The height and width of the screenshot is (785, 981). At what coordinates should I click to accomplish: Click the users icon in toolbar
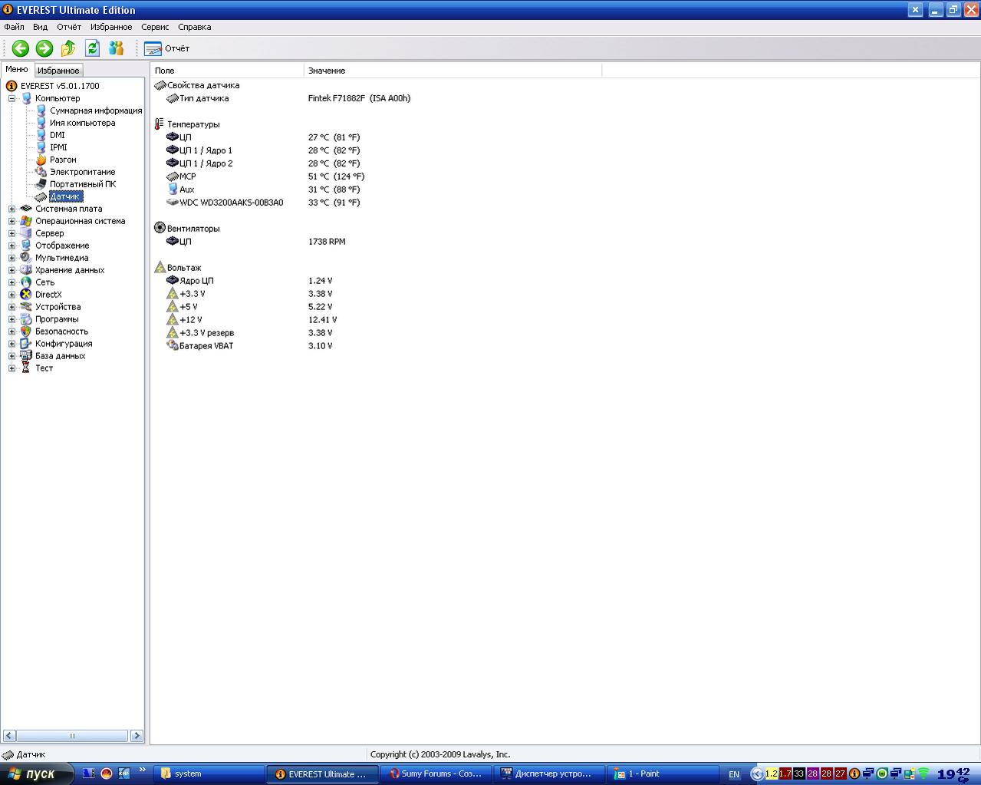point(116,48)
